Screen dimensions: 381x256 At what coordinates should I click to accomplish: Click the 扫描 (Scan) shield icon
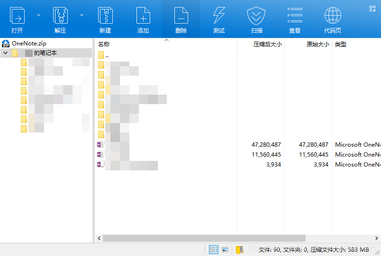click(x=256, y=16)
